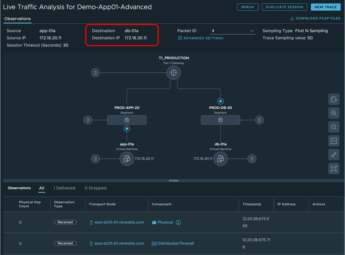Click the db-01a virtual machine icon

point(220,159)
